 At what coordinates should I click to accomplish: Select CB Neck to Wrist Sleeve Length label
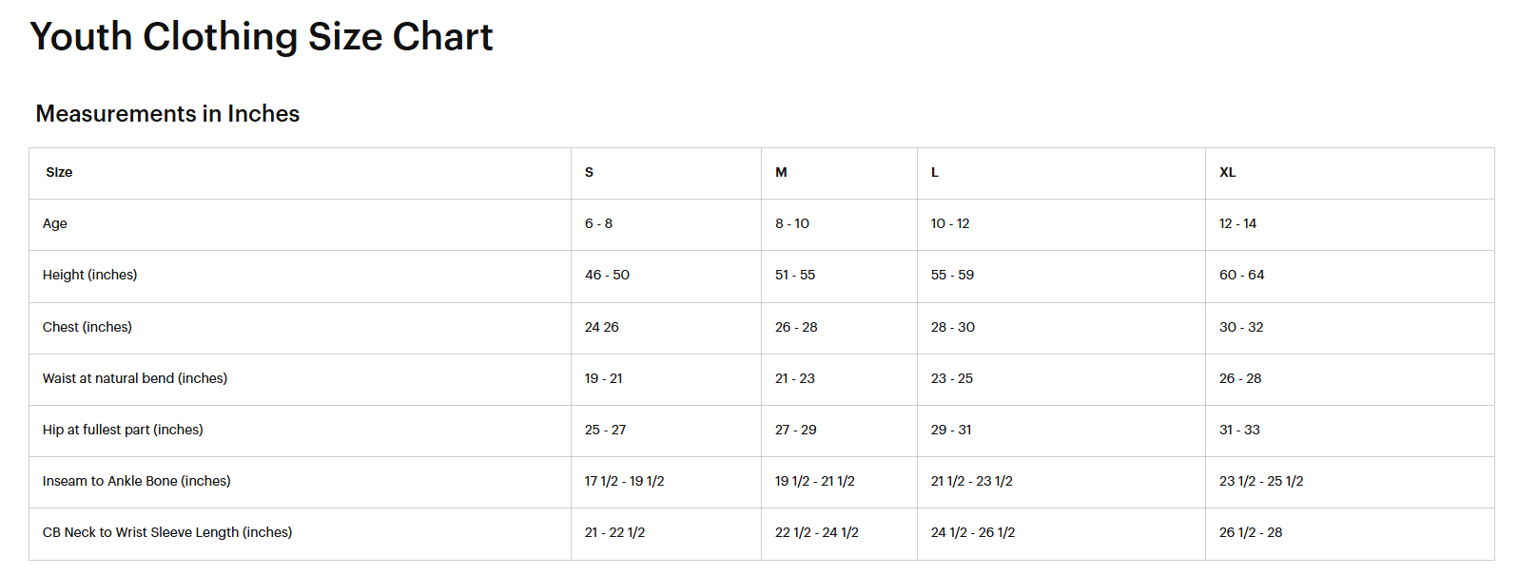point(167,532)
